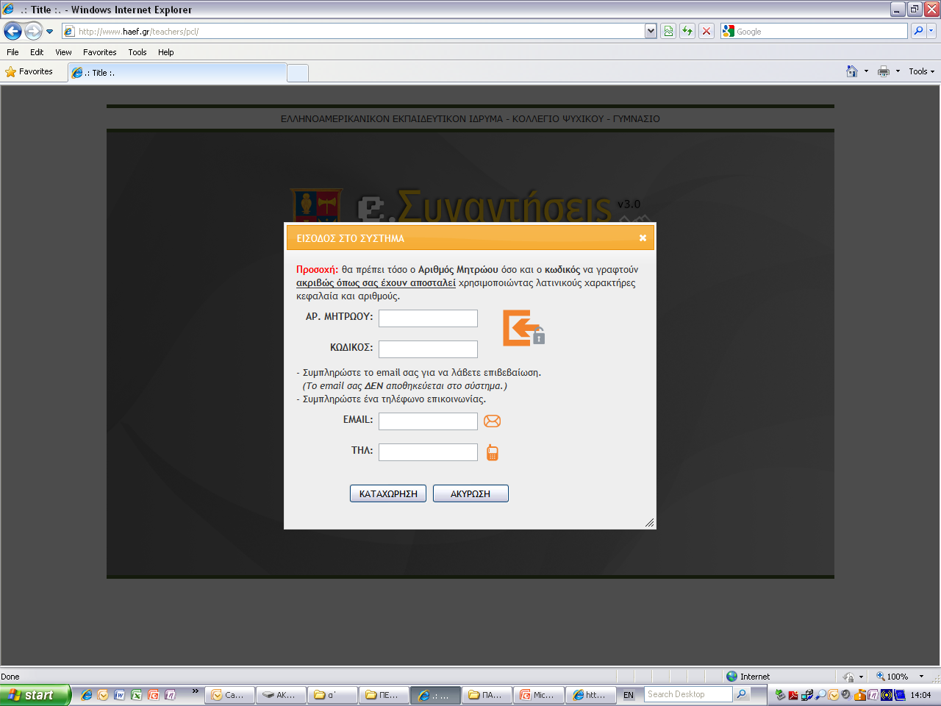Click the orange envelope email icon
This screenshot has width=941, height=706.
point(493,421)
